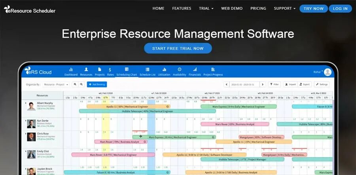This screenshot has height=175, width=356.
Task: Click the zoom in magnifier icon
Action: click(75, 84)
